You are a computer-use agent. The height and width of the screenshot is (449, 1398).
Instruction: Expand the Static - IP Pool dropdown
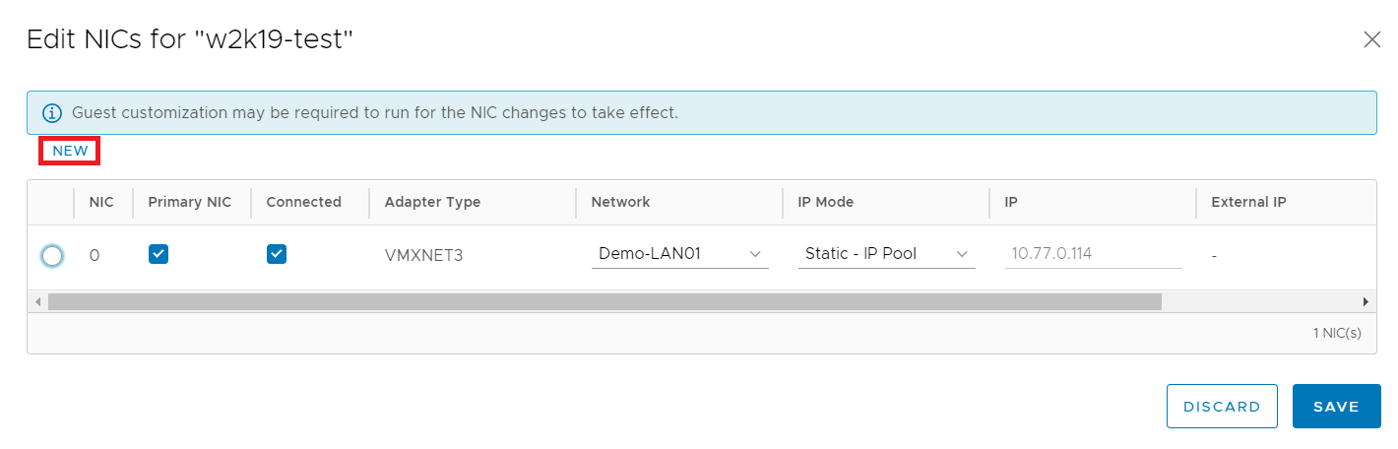point(886,254)
